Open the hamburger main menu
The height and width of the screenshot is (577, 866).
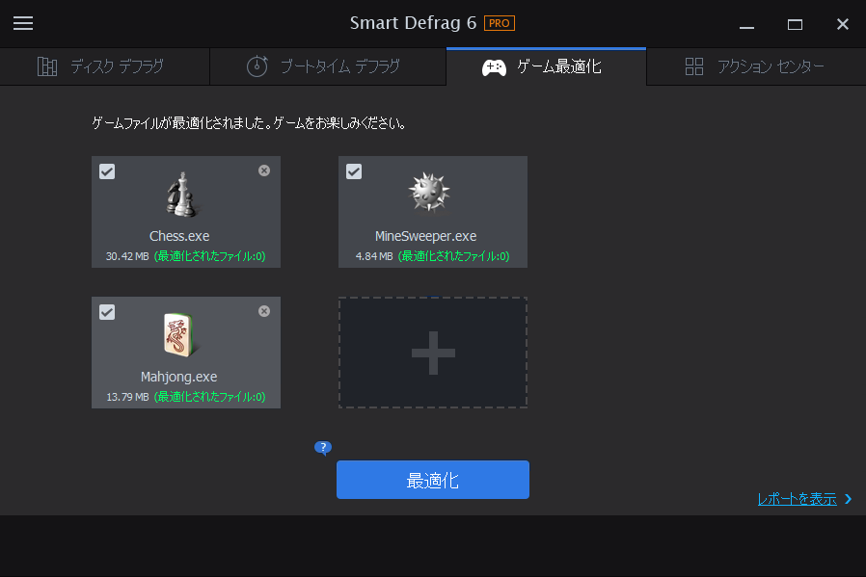(23, 23)
